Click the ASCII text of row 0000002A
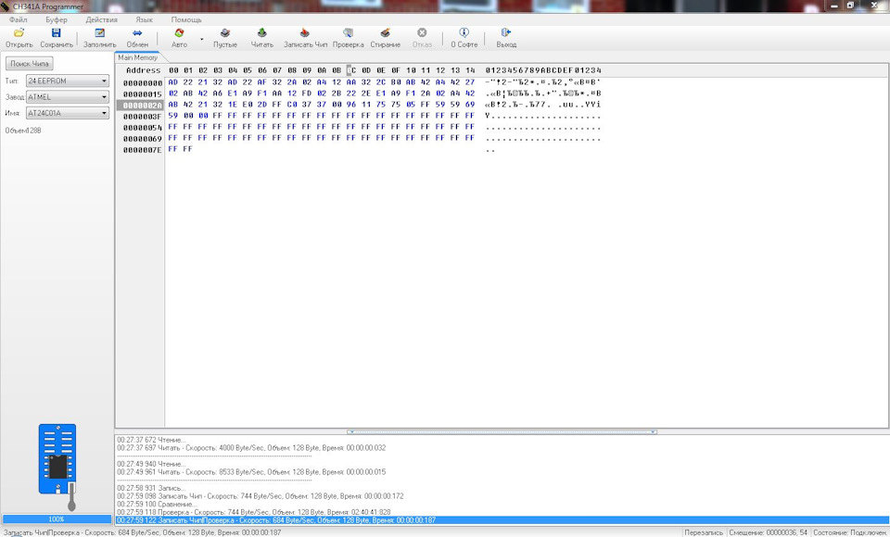 tap(543, 105)
